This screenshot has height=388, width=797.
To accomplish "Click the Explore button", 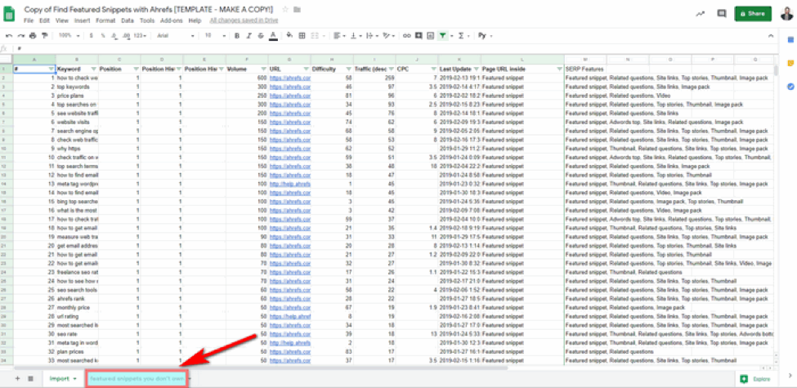I will click(x=756, y=378).
